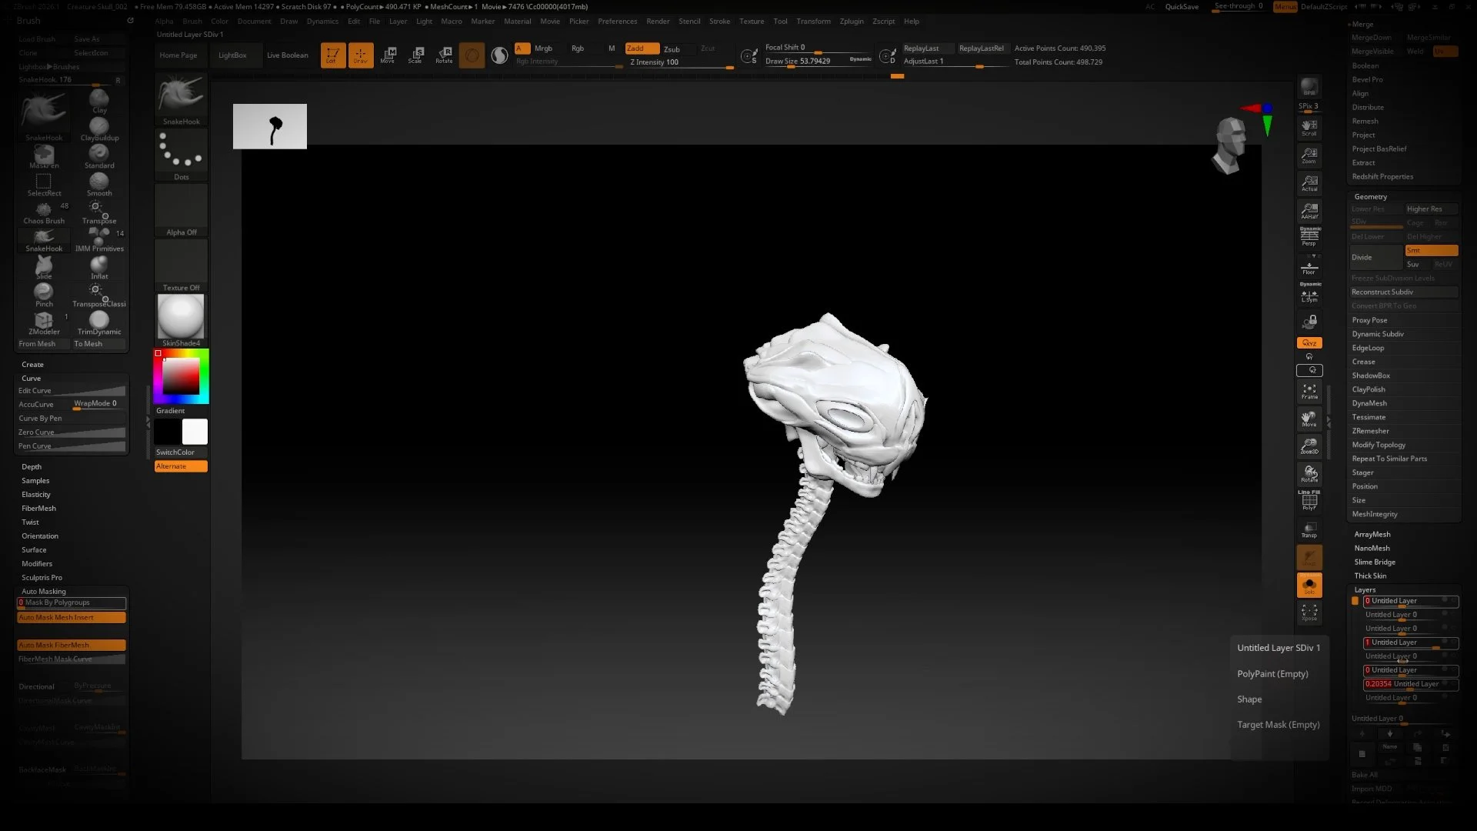Select the 0.20354 Untitled Layer entry
The height and width of the screenshot is (831, 1477).
pyautogui.click(x=1411, y=684)
